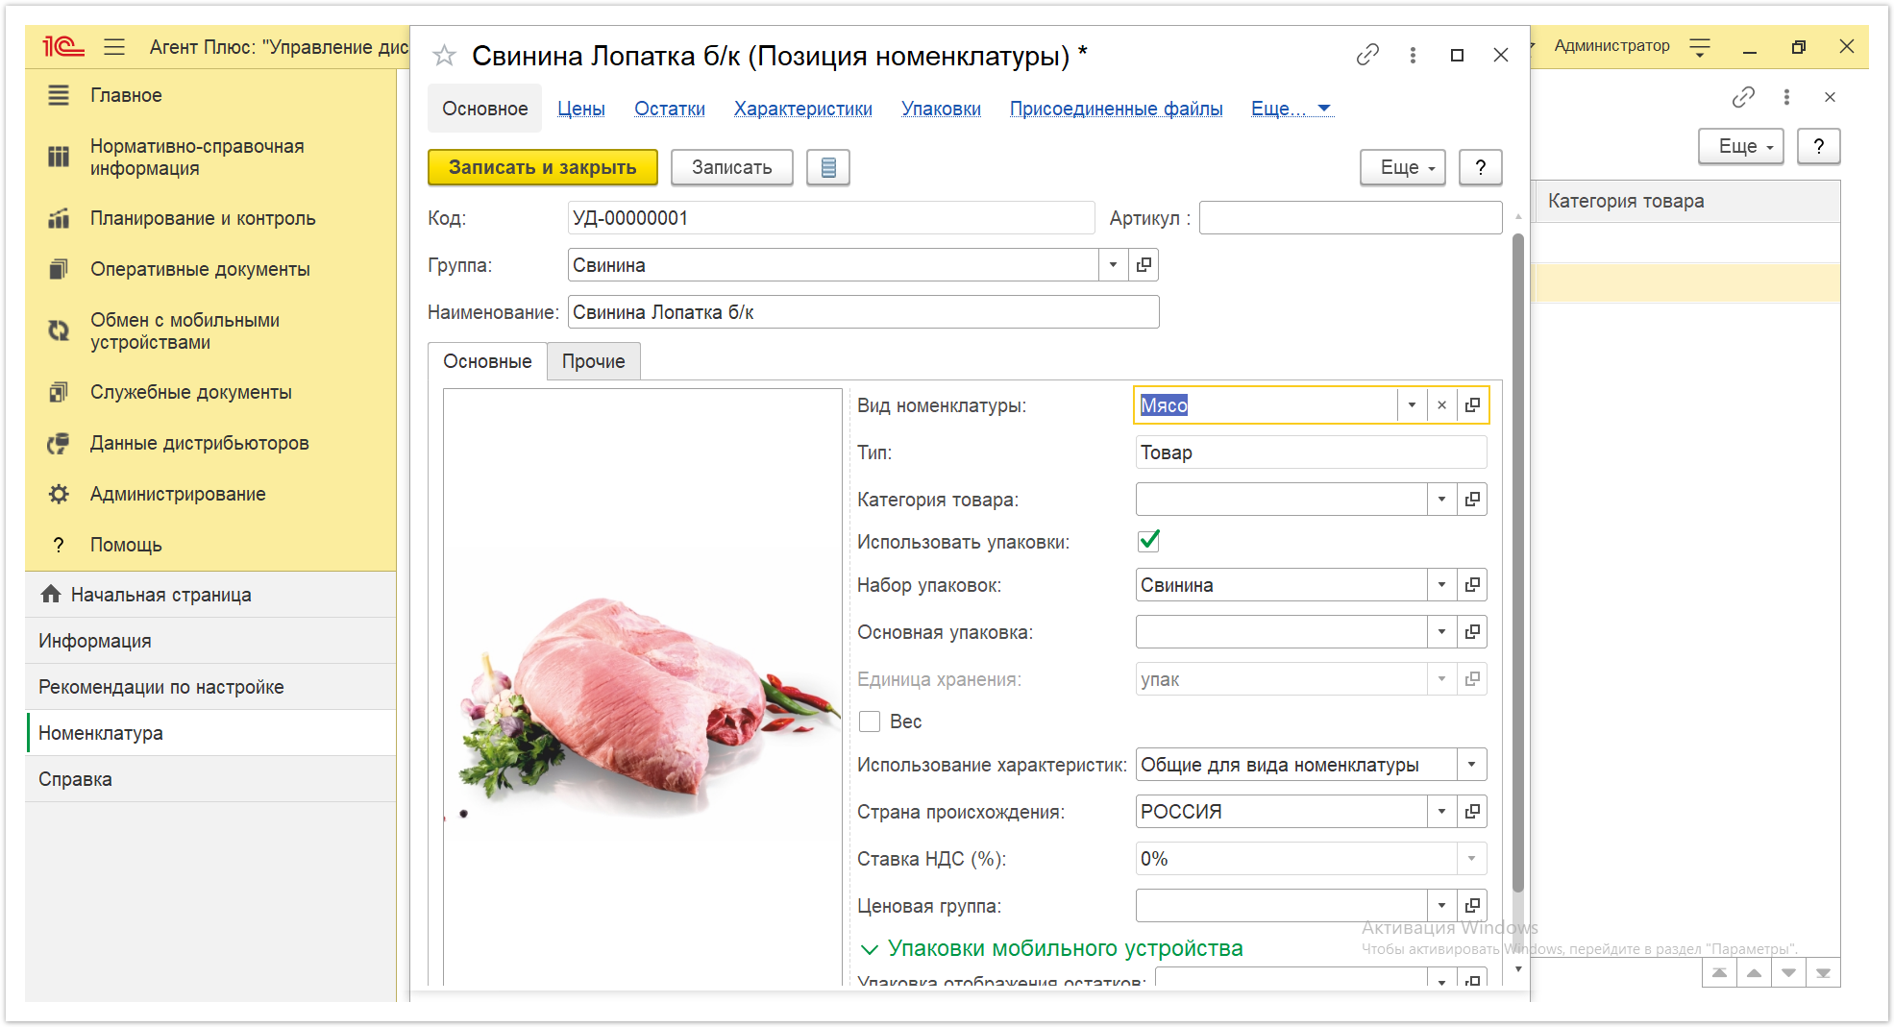Click the link icon in the background list window
1894x1027 pixels.
1743,97
